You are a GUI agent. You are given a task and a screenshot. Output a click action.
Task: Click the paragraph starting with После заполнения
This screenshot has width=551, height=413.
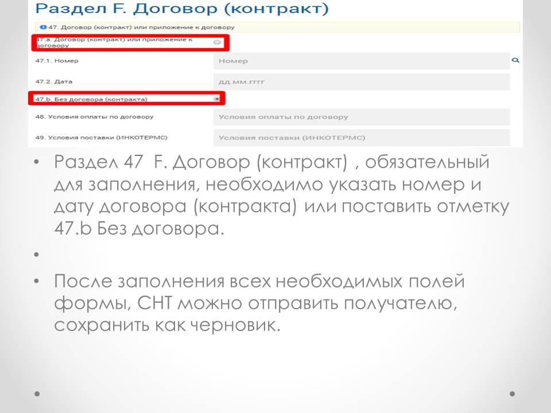(x=258, y=303)
